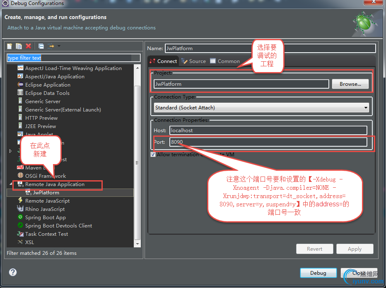Click scroll up arrow of configuration list
Screen dimensions: 386x288
(x=138, y=68)
